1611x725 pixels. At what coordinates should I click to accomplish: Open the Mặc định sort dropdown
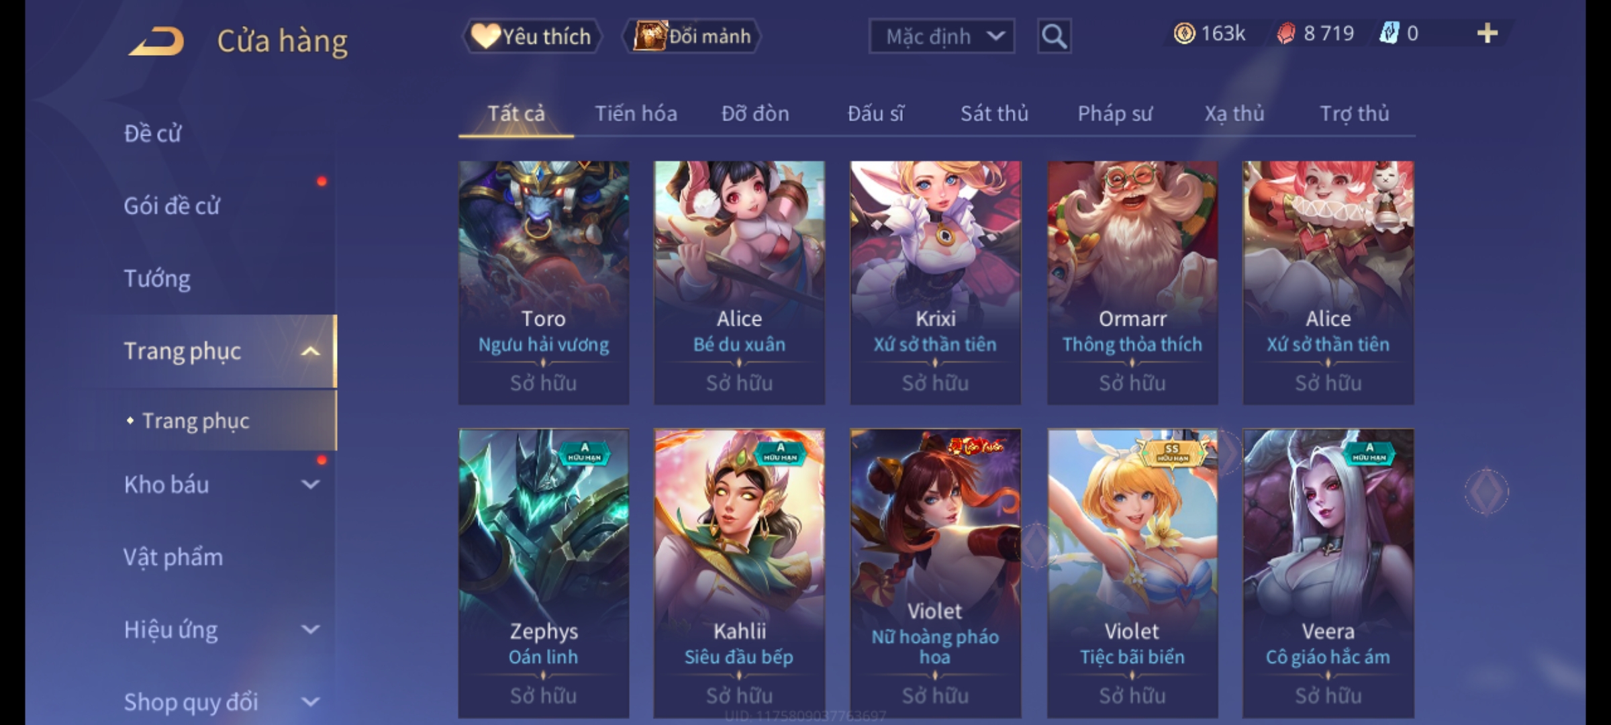[x=942, y=36]
